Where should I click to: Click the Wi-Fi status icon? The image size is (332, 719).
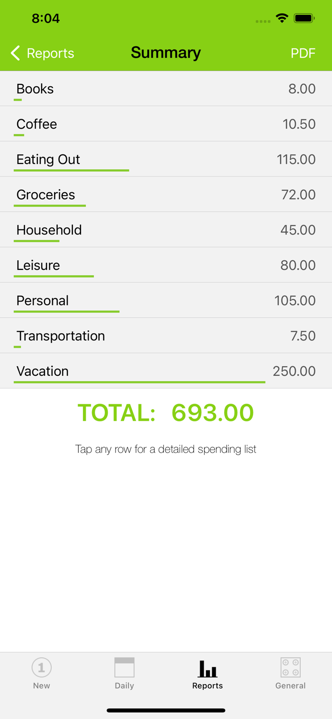tap(282, 18)
